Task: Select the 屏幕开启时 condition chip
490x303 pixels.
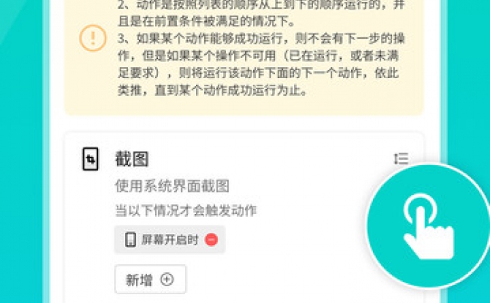Action: click(x=170, y=239)
